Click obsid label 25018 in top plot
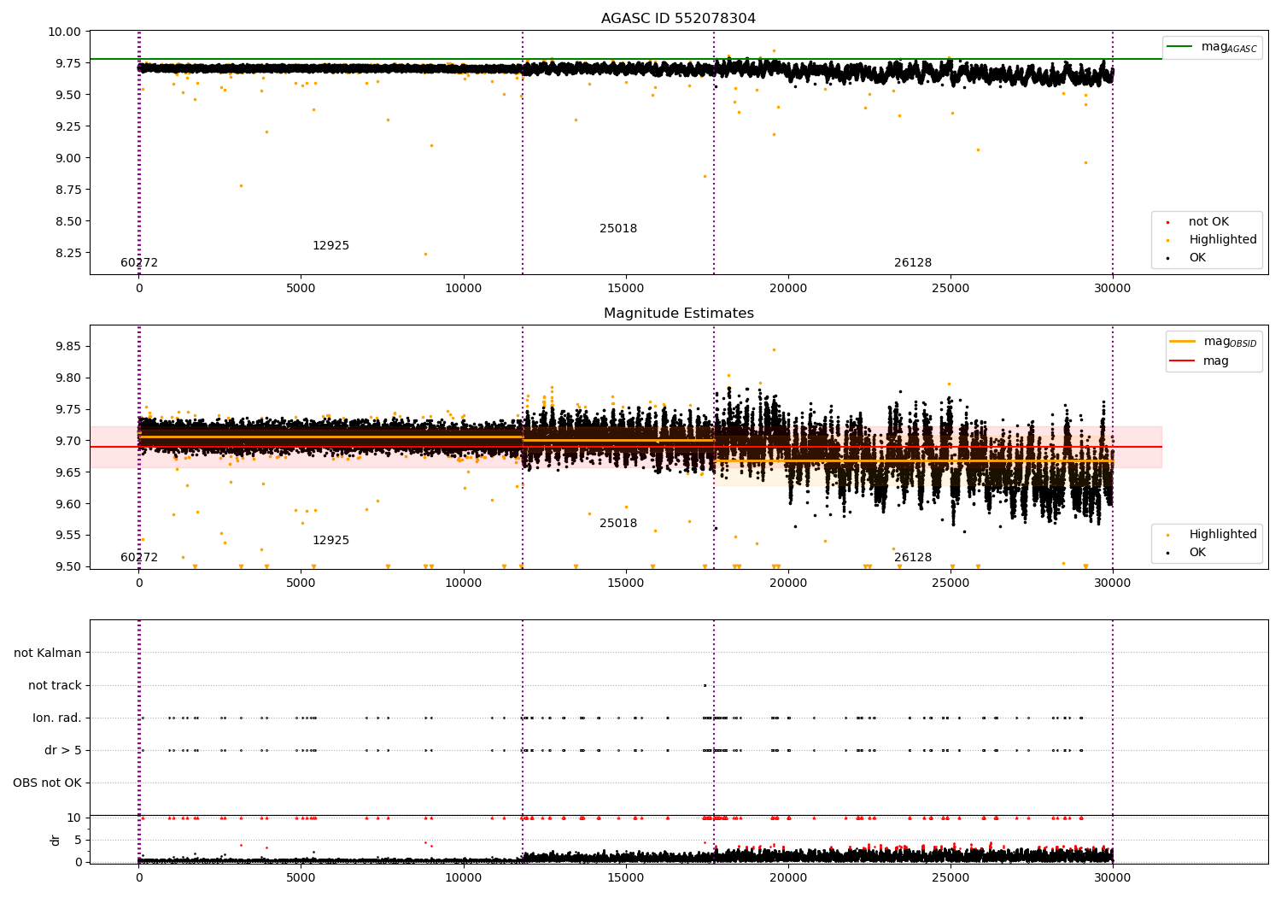 [618, 229]
